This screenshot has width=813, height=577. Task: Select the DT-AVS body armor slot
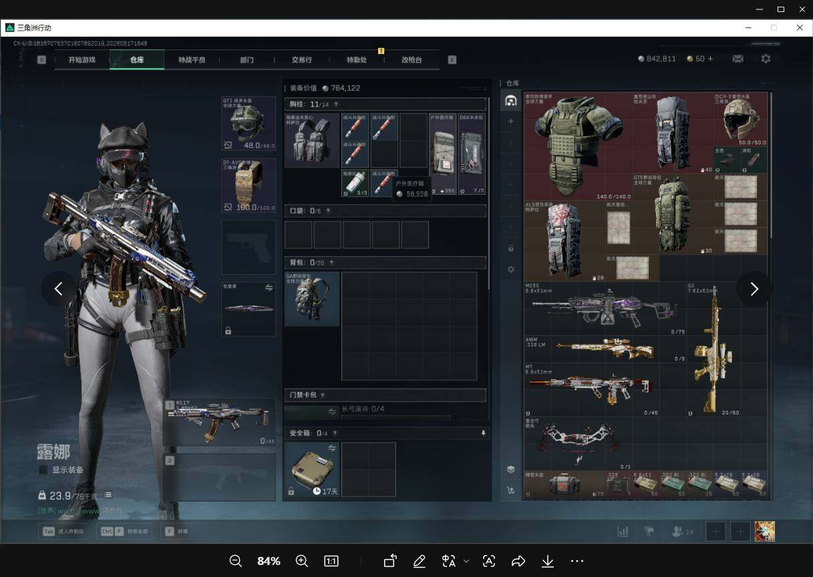(249, 185)
